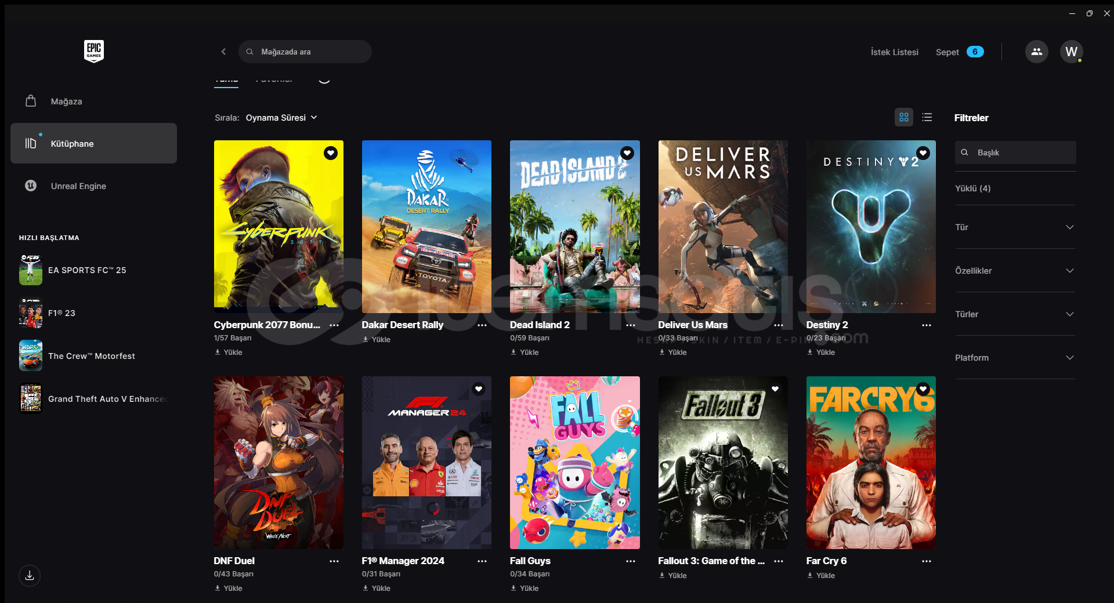Open more options for Dead Island 2
Image resolution: width=1114 pixels, height=603 pixels.
(x=631, y=325)
